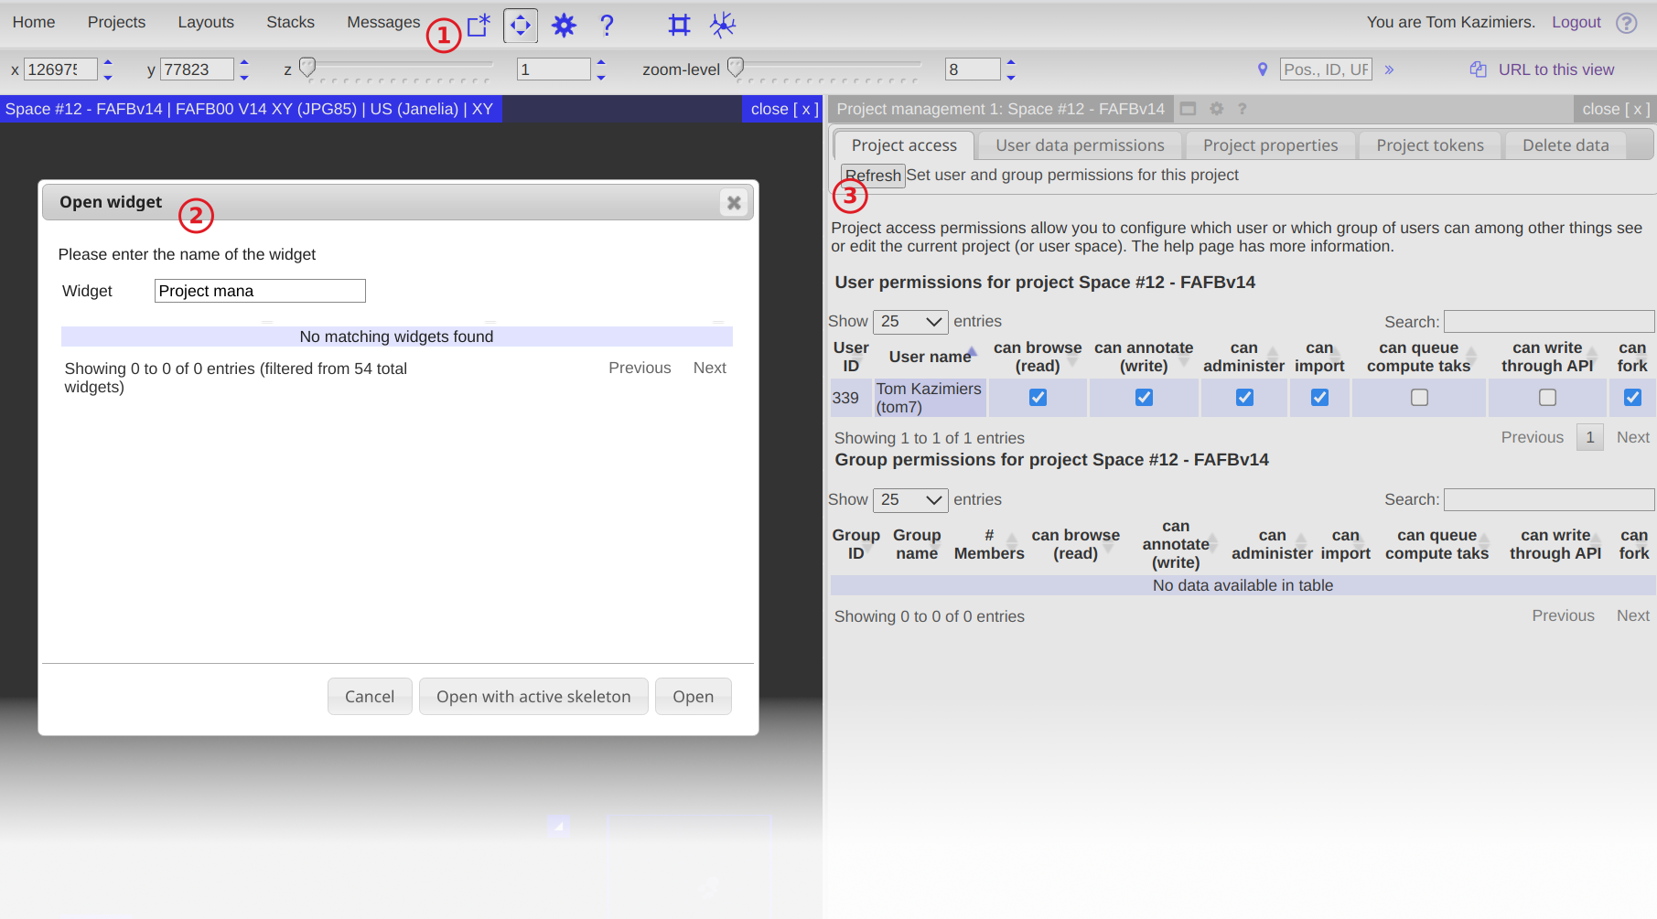
Task: Click the open new widget icon
Action: 479,25
